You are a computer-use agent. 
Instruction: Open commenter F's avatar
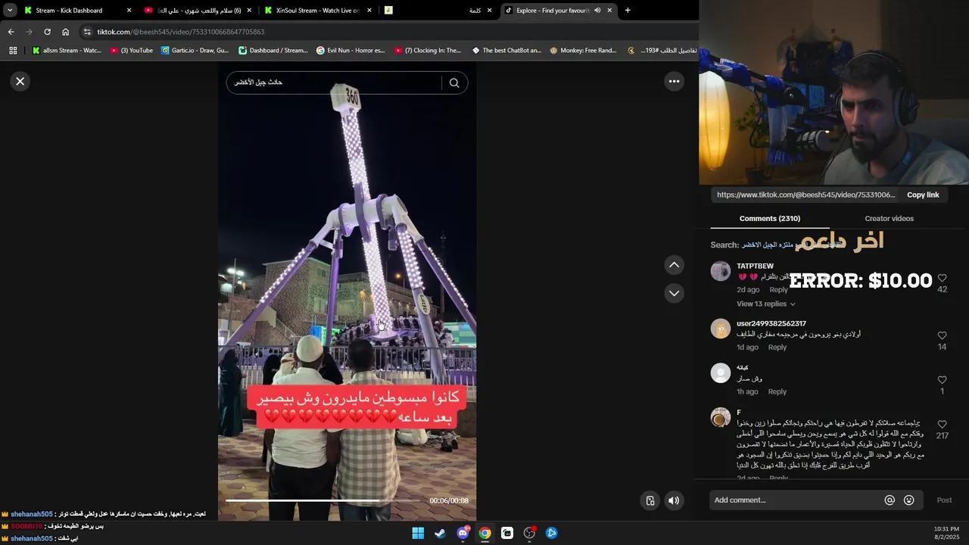[721, 417]
